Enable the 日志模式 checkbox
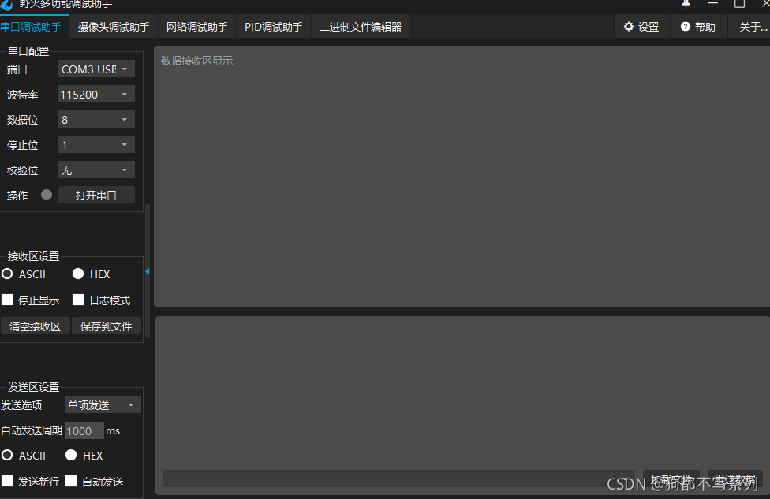Image resolution: width=770 pixels, height=499 pixels. coord(78,300)
